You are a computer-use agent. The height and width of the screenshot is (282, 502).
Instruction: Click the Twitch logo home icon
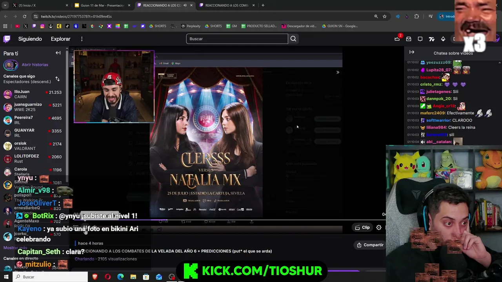pyautogui.click(x=7, y=39)
